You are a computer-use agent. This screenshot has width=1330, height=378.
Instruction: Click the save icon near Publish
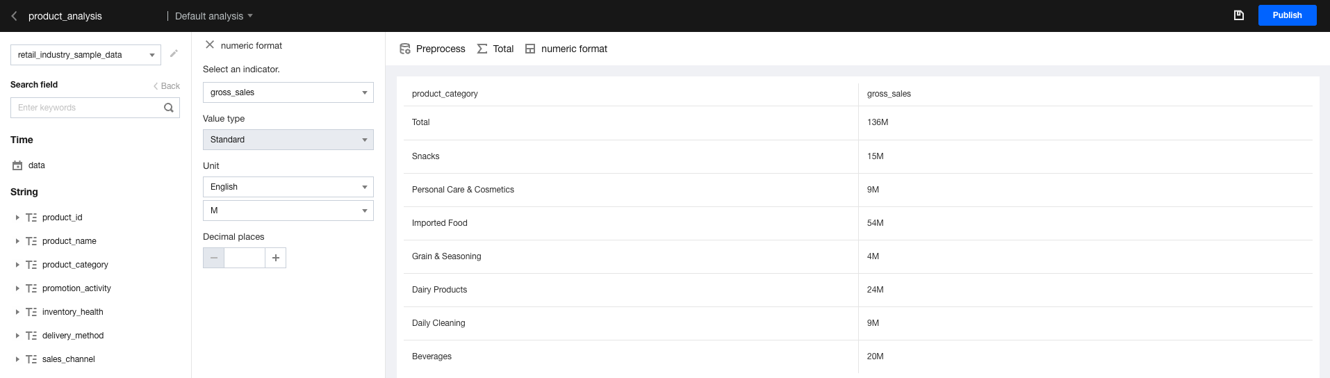click(1238, 15)
